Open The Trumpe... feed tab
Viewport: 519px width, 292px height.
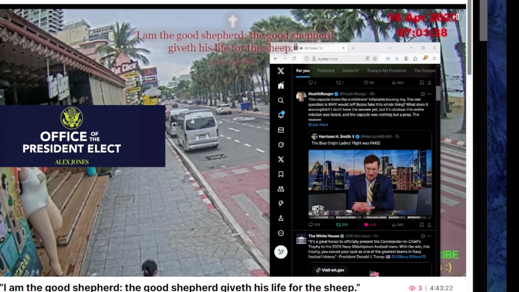pyautogui.click(x=424, y=71)
